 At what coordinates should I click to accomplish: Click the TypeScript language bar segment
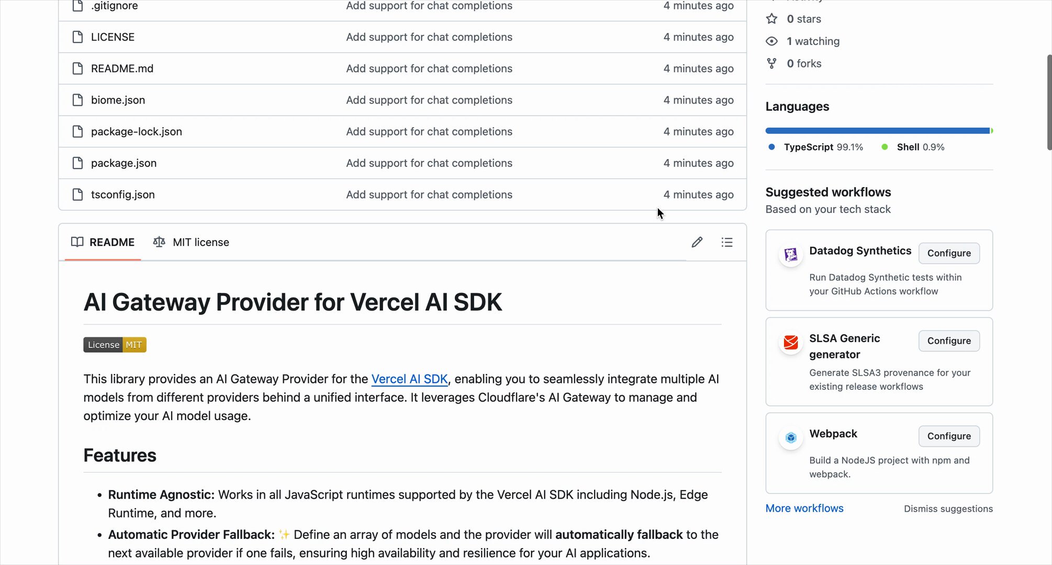click(877, 131)
